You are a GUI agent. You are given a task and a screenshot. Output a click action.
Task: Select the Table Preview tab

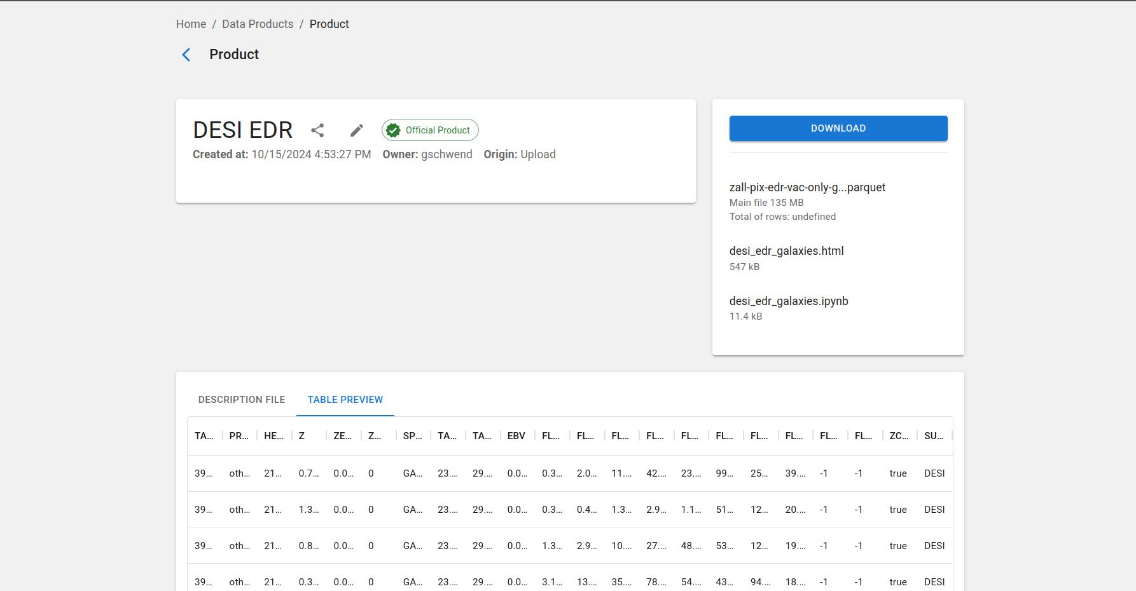[345, 400]
